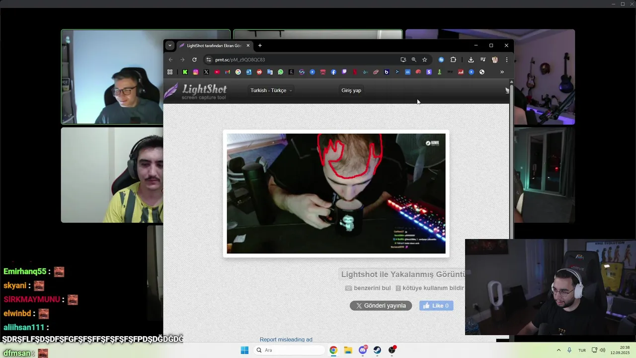The width and height of the screenshot is (636, 358).
Task: Show more bookmarks chevron
Action: pyautogui.click(x=502, y=72)
